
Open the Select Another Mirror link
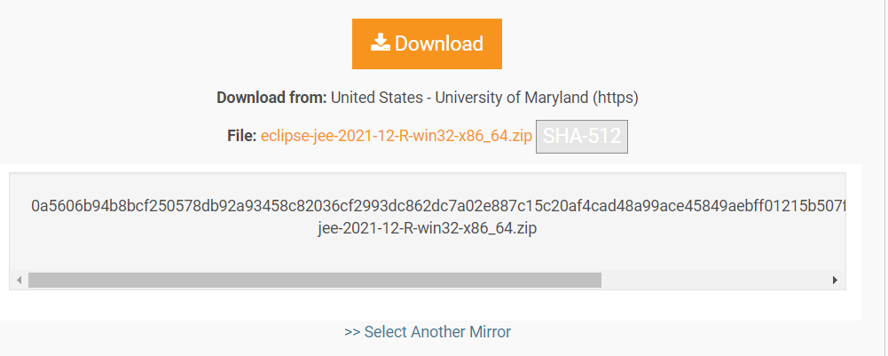[428, 332]
